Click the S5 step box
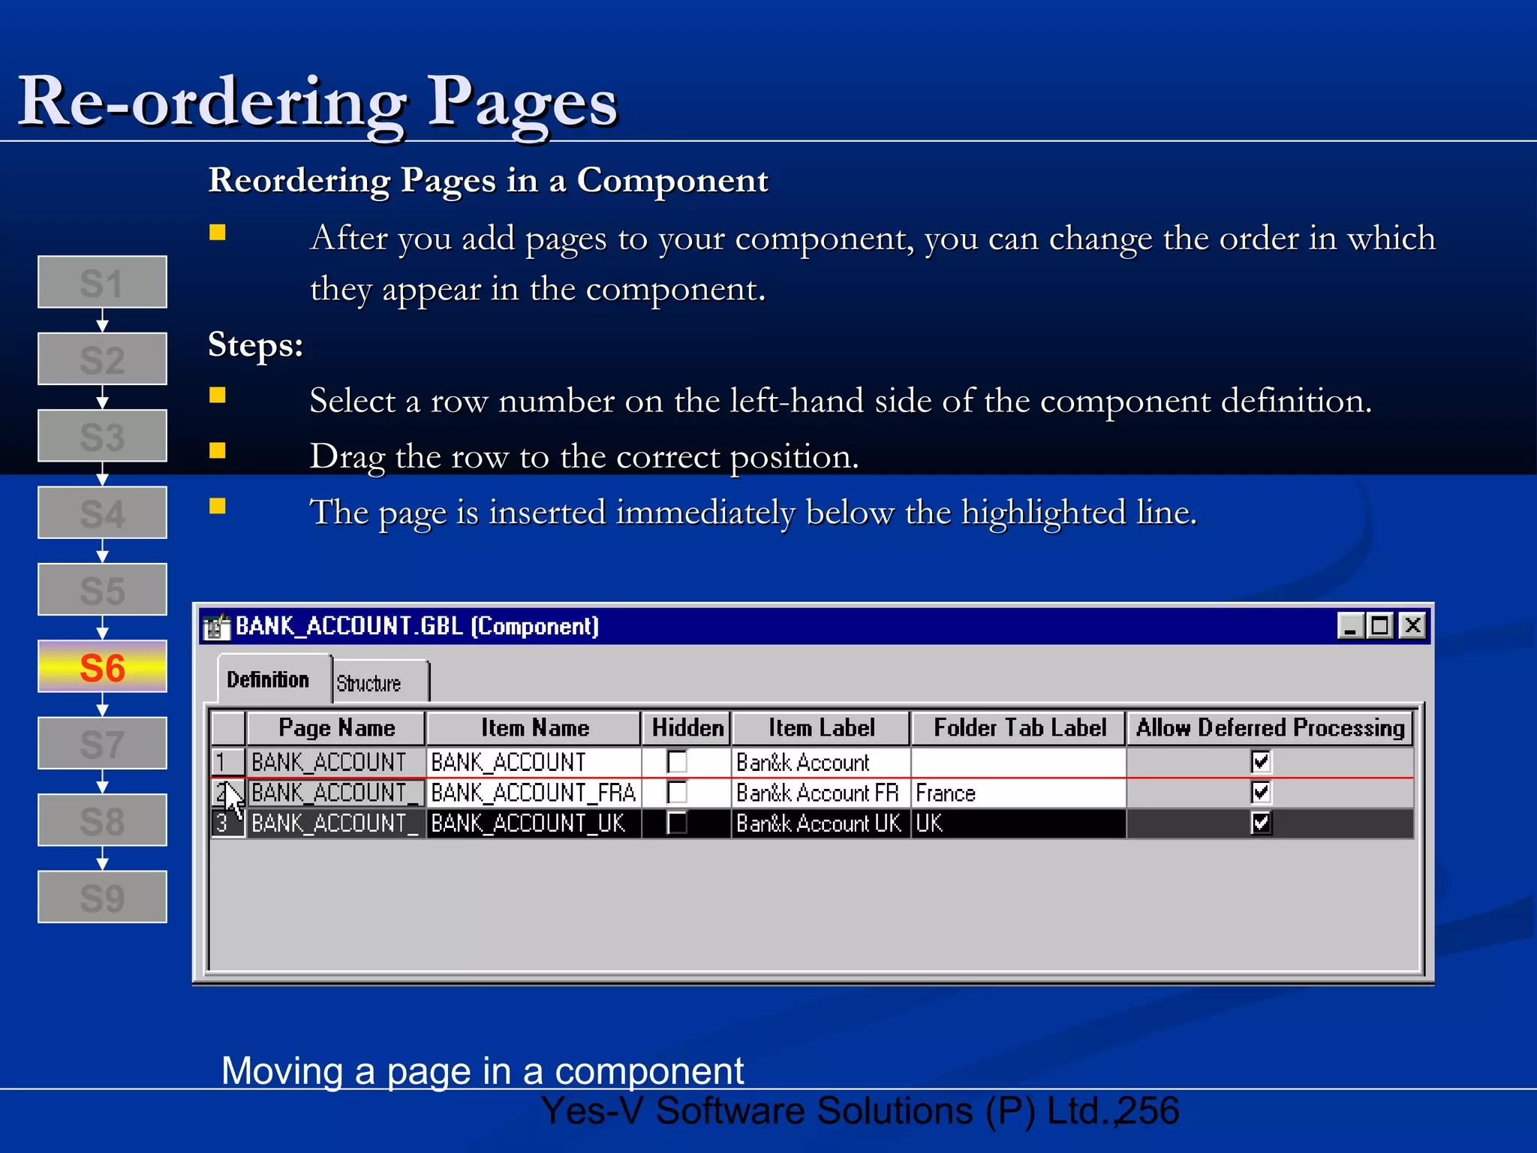 (102, 589)
